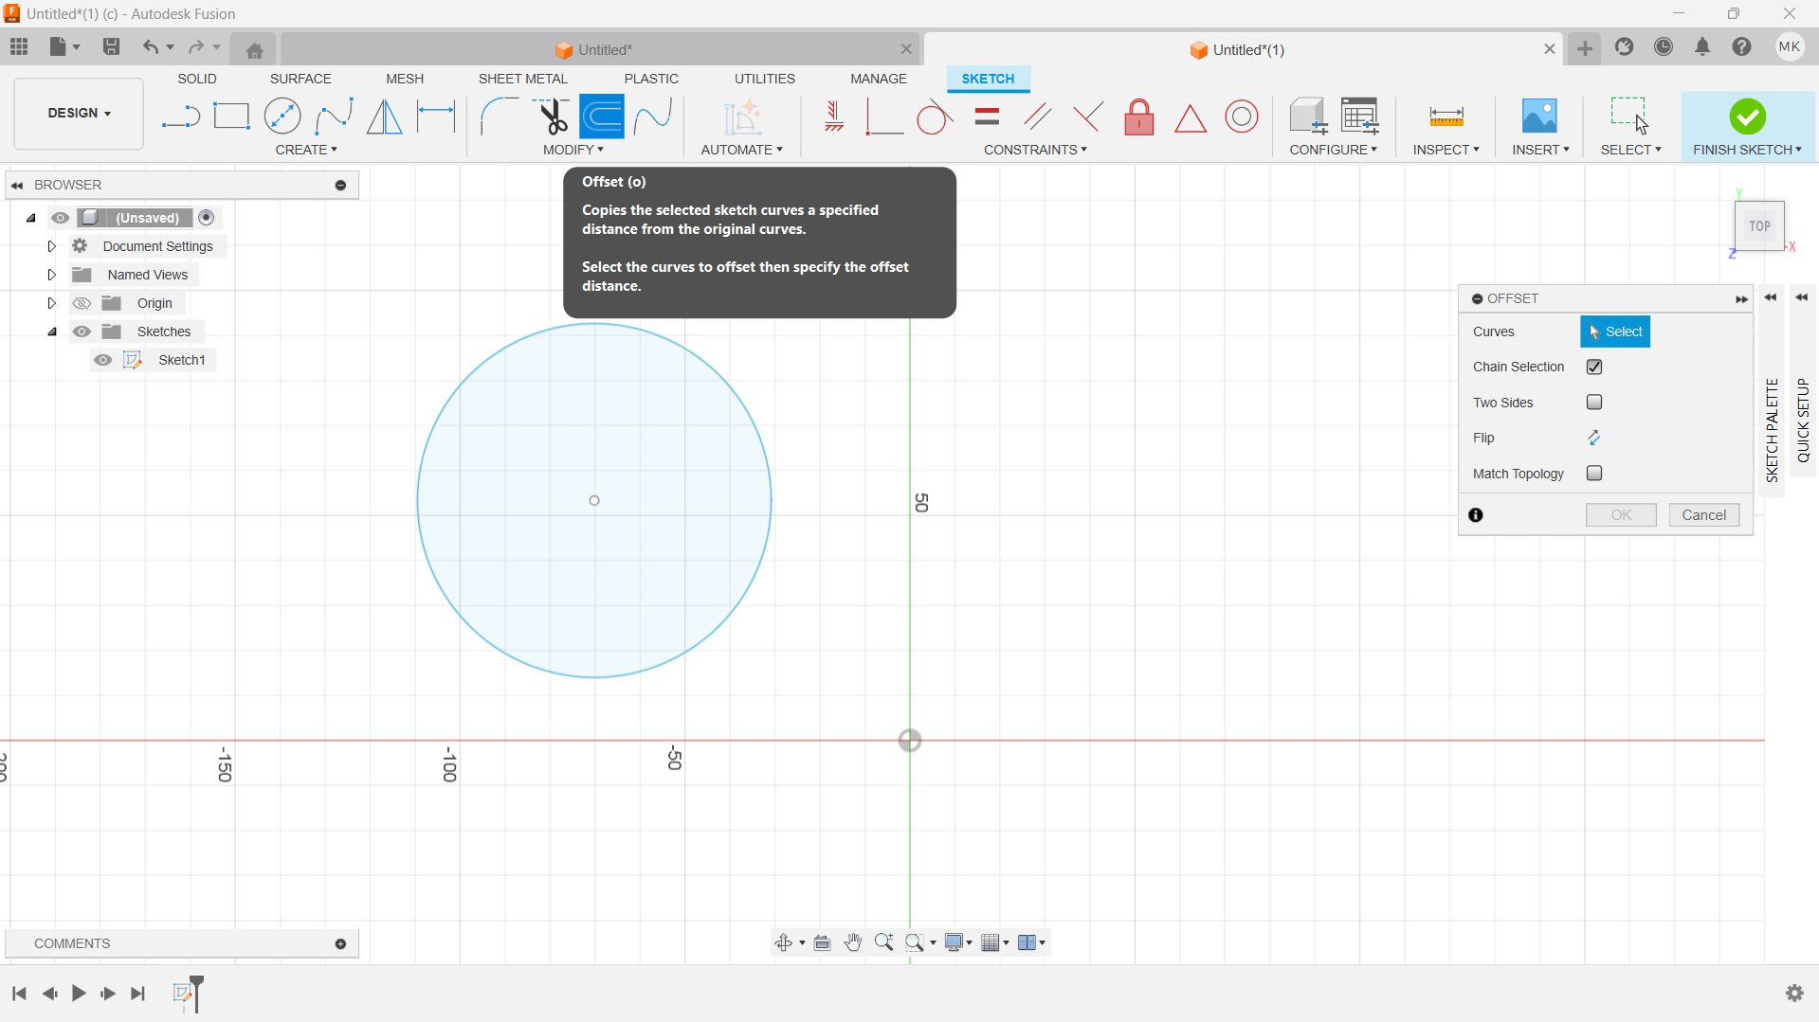Click the Look At navigation icon
This screenshot has height=1022, width=1819.
(823, 942)
